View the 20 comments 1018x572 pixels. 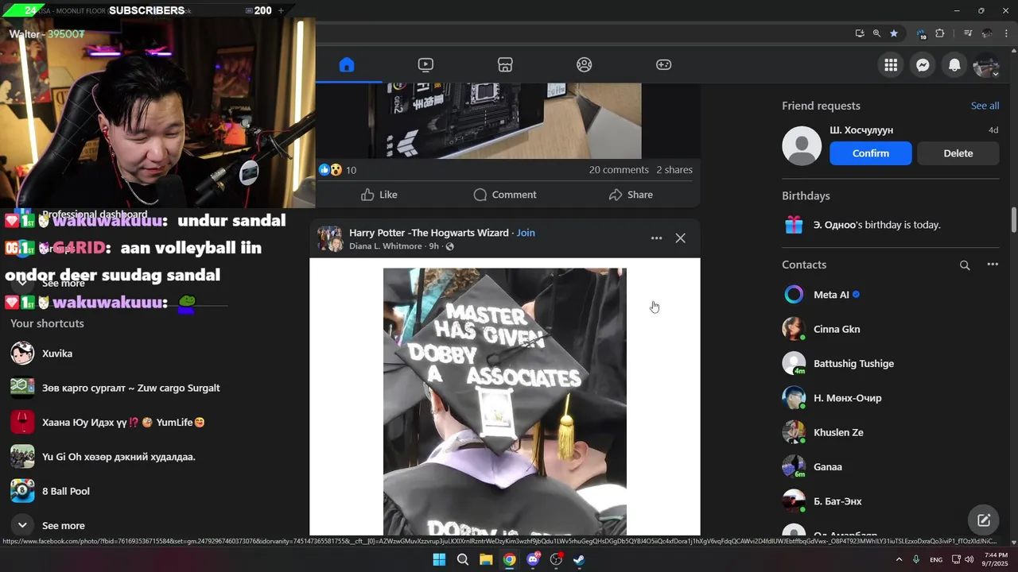coord(619,170)
